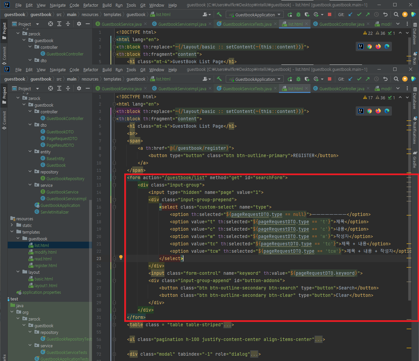Click the debug bug icon in background window
419x361 pixels.
(298, 14)
